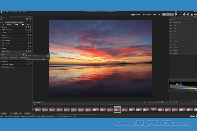Enable the Post-Crop Vignette circle

(x=30, y=64)
